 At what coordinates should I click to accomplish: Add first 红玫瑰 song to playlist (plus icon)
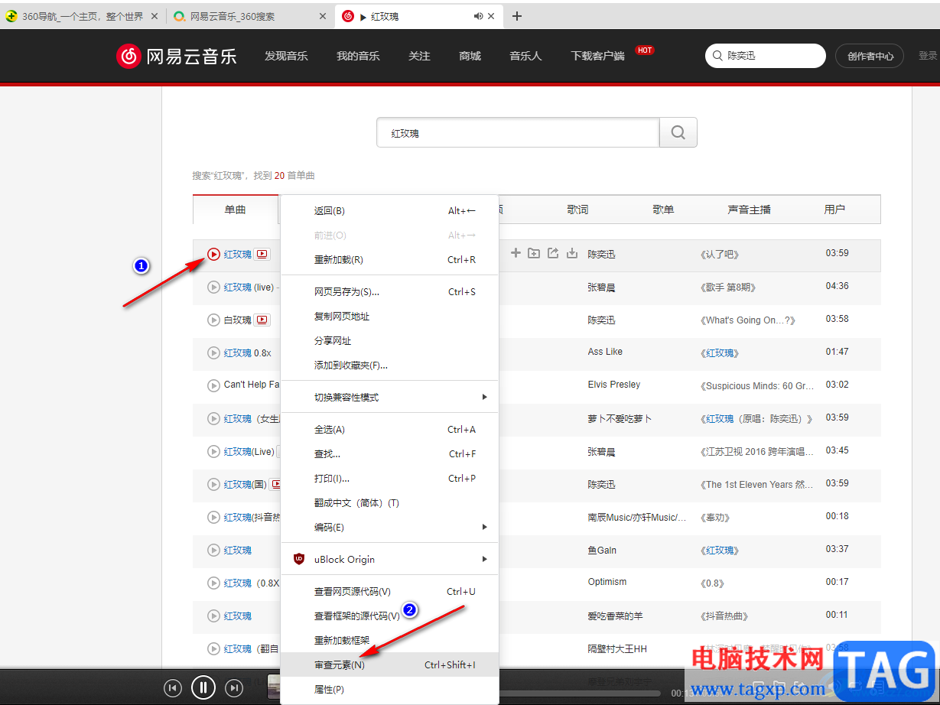pos(516,253)
